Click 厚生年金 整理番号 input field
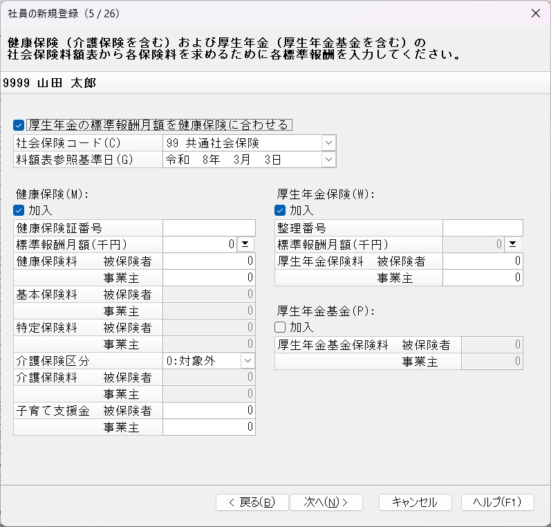Viewport: 551px width, 527px height. tap(483, 228)
